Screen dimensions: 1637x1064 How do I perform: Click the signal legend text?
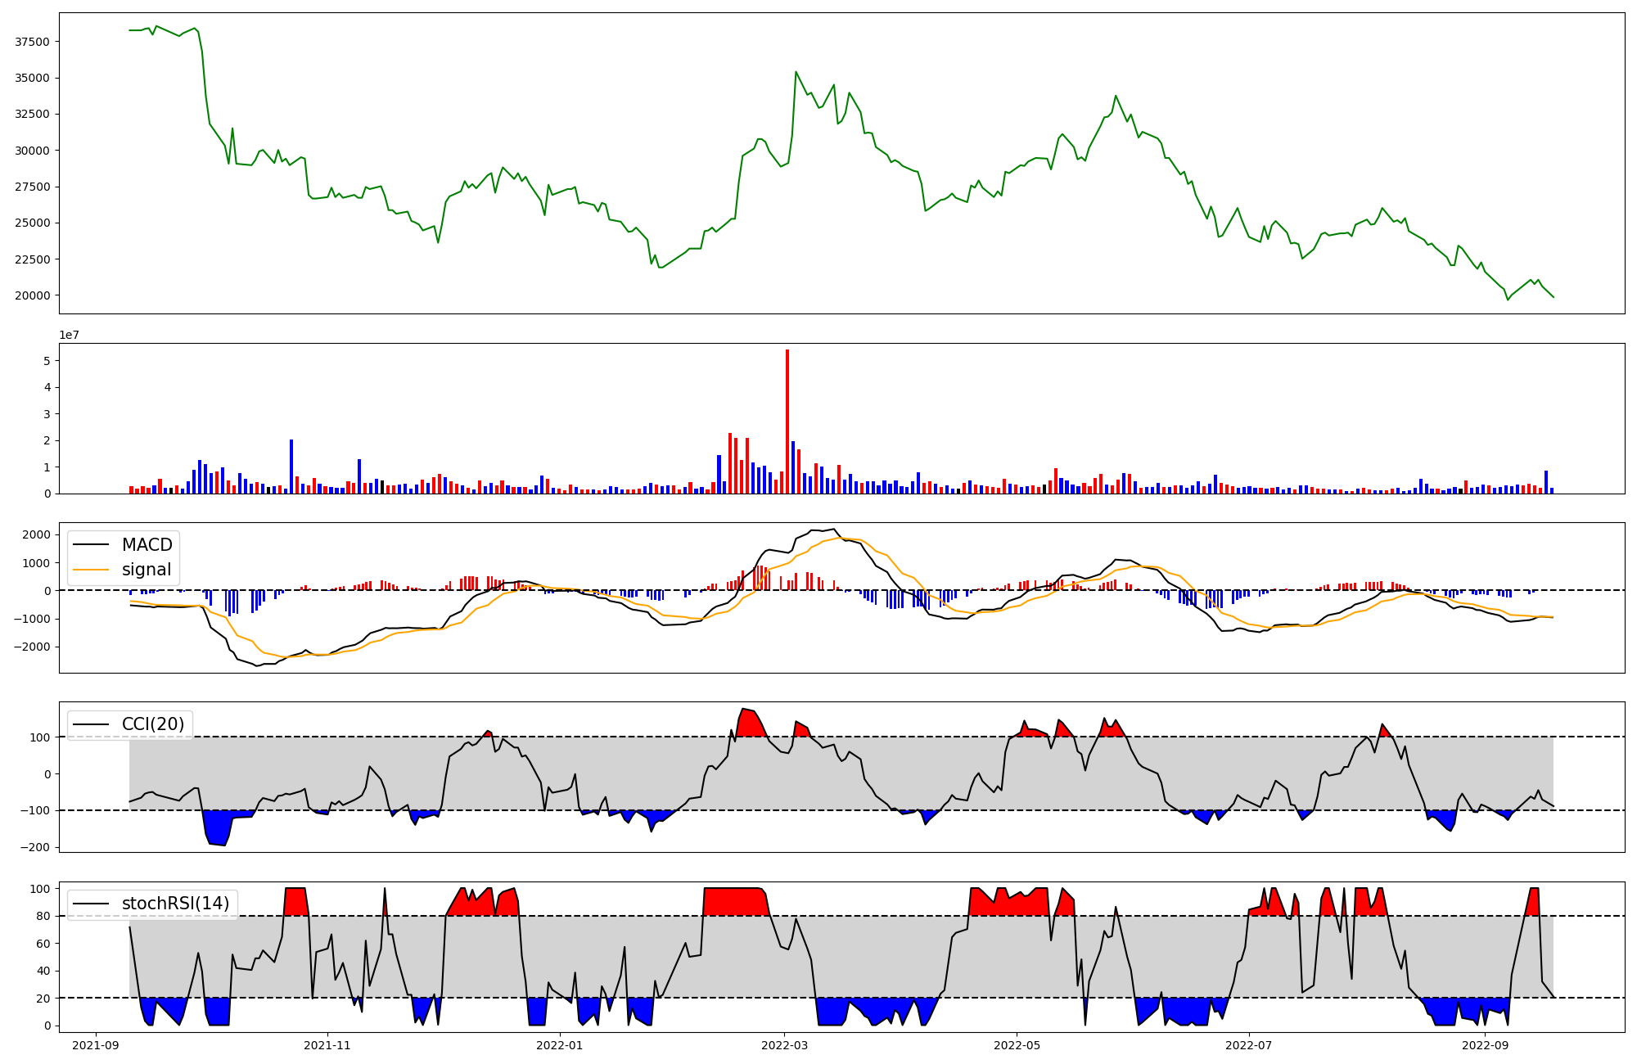tap(147, 570)
